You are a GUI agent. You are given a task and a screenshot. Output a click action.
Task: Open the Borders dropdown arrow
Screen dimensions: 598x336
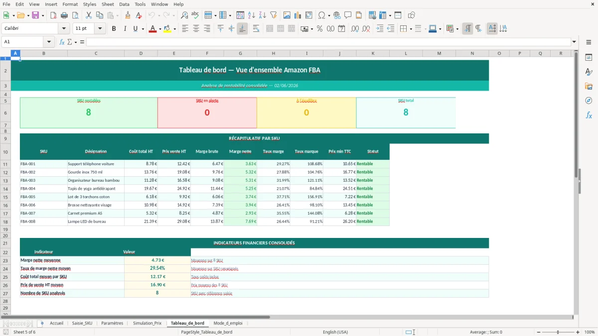(x=411, y=29)
